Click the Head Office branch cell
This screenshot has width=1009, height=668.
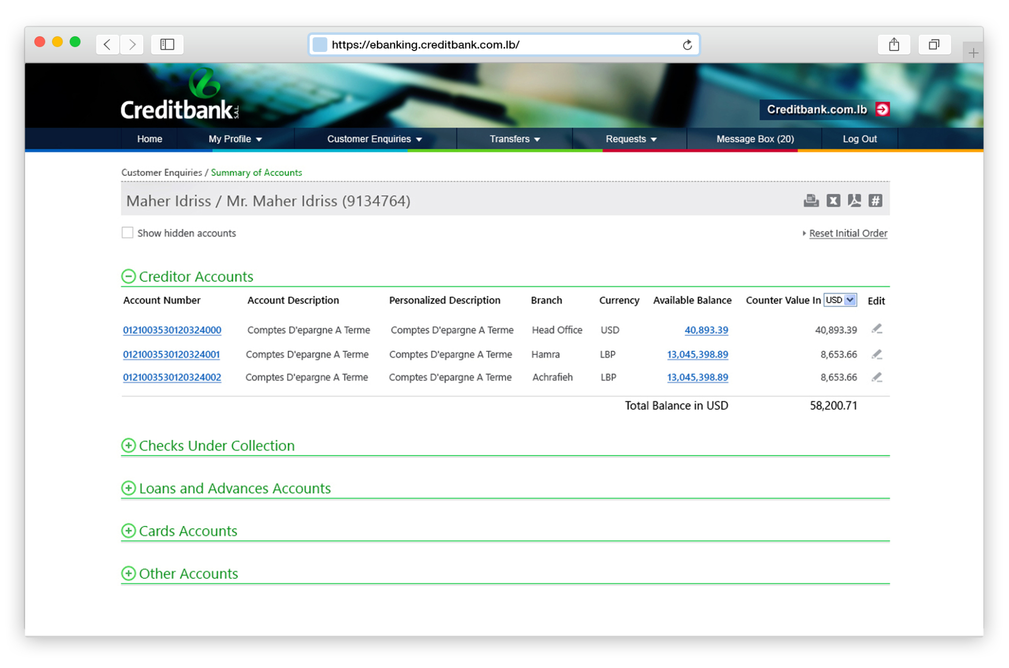coord(557,330)
